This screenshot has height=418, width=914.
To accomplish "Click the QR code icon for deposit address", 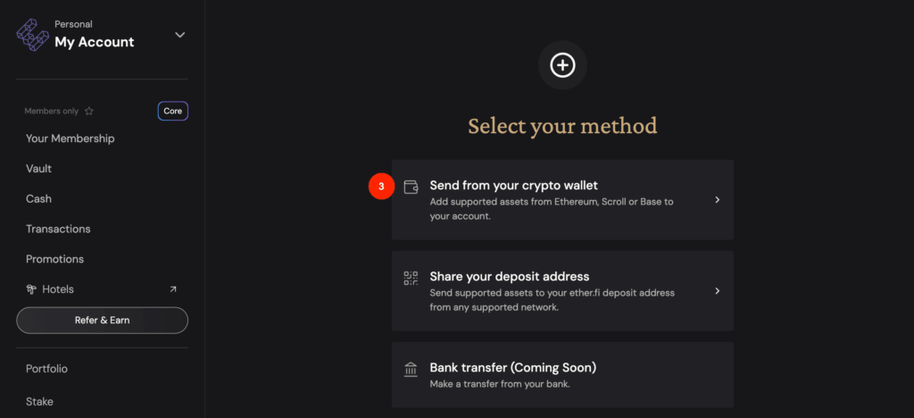I will click(411, 278).
